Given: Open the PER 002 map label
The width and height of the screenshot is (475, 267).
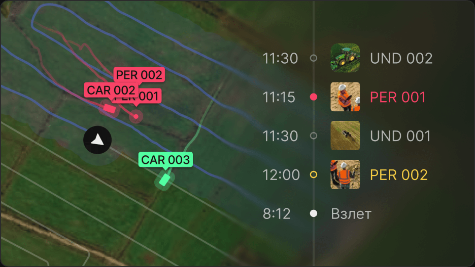Looking at the screenshot, I should tap(139, 74).
